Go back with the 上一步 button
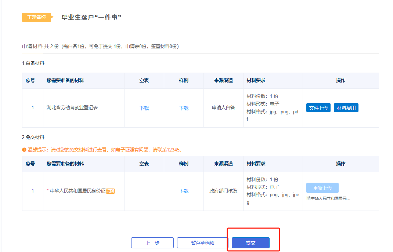The width and height of the screenshot is (393, 252). (x=152, y=243)
